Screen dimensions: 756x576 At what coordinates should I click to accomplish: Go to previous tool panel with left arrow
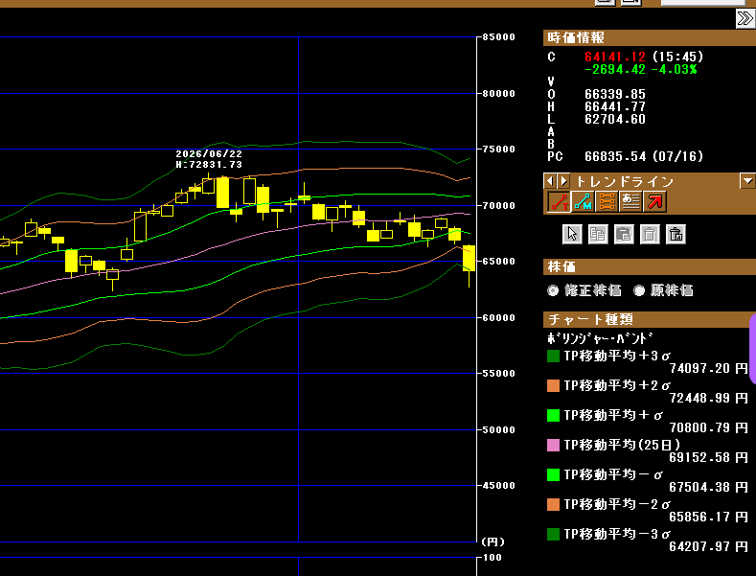[x=550, y=181]
